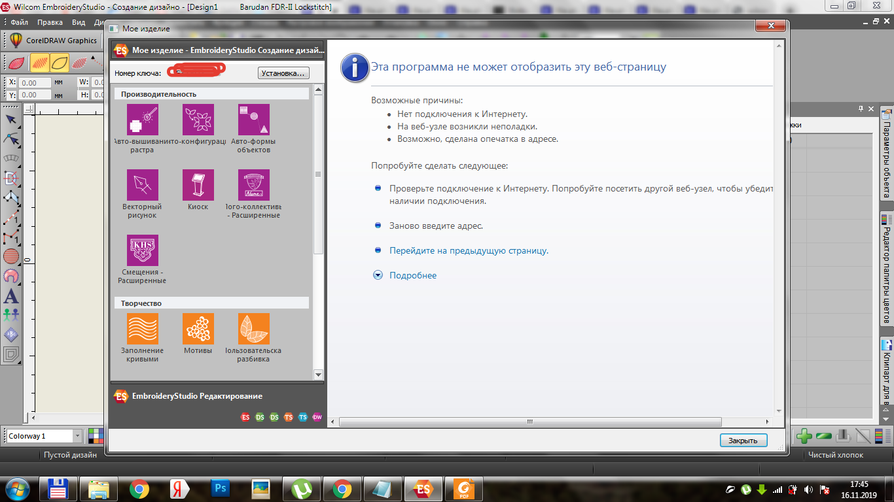Screen dimensions: 894x502
Task: Click the Мотивы flower icon
Action: click(198, 329)
